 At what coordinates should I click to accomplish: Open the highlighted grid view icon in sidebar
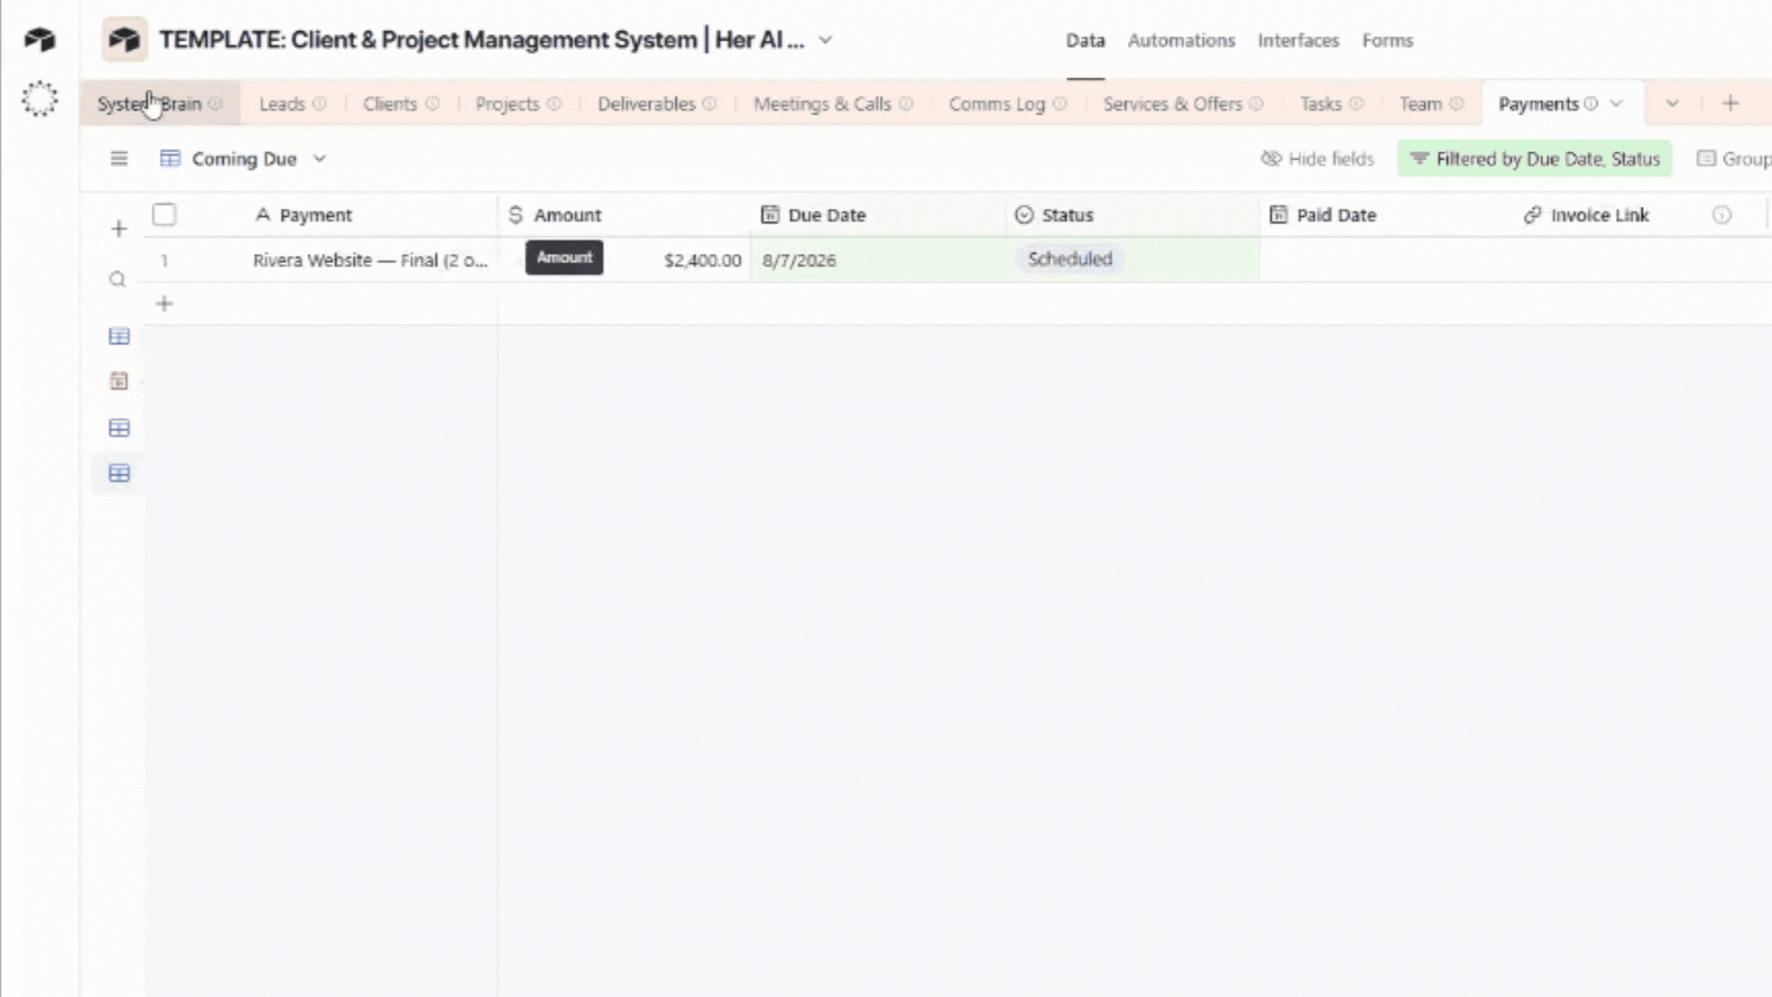tap(119, 474)
